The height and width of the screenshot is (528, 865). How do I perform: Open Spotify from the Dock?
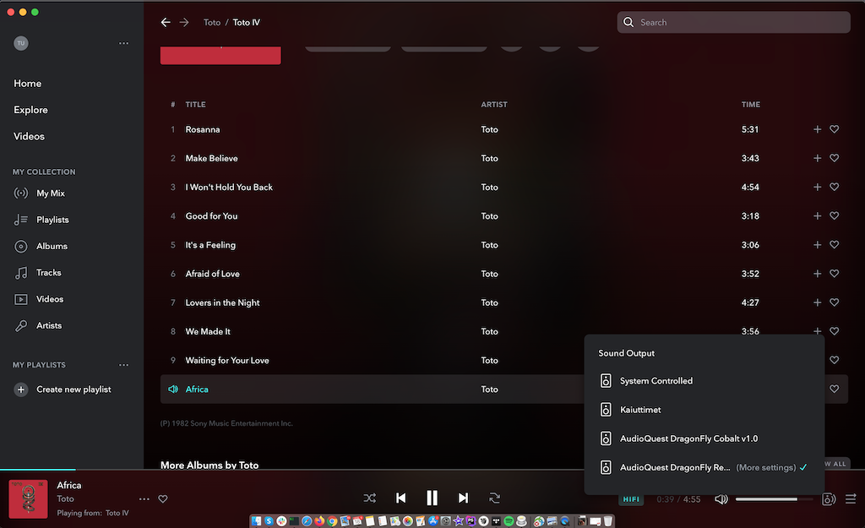[509, 521]
